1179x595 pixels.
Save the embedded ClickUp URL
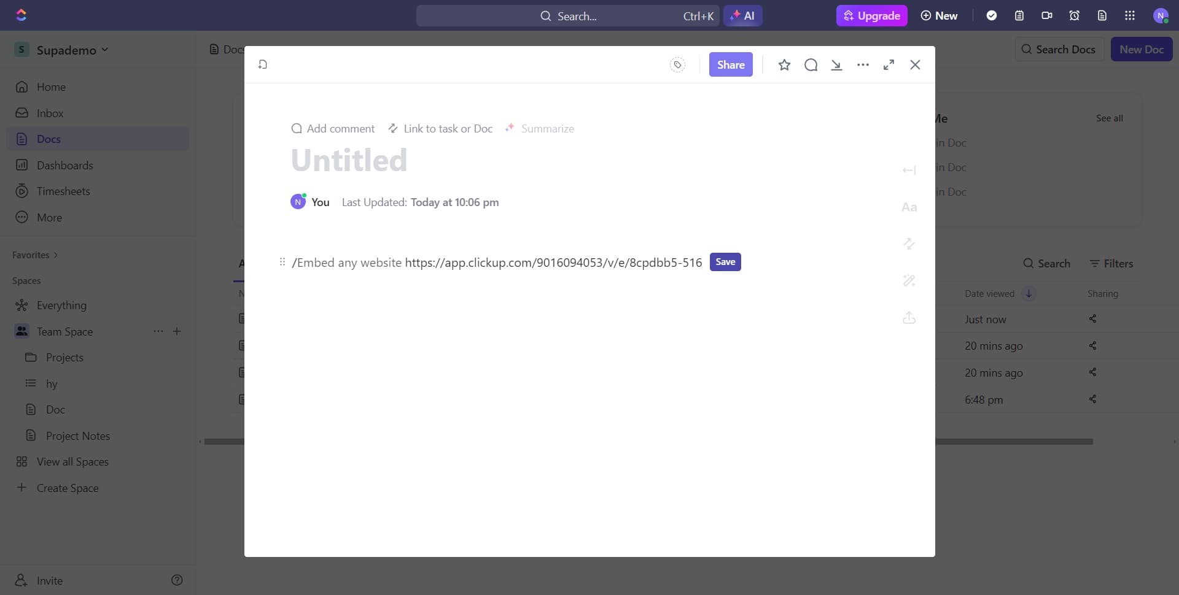coord(725,261)
